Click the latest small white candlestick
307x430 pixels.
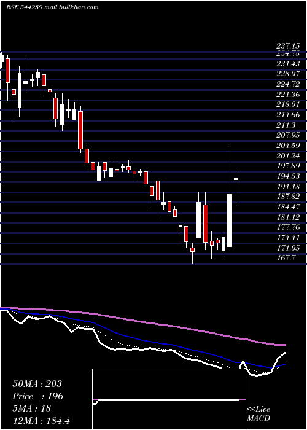236,179
